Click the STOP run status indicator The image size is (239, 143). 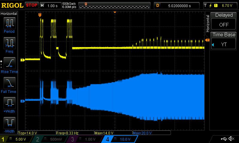click(32, 5)
